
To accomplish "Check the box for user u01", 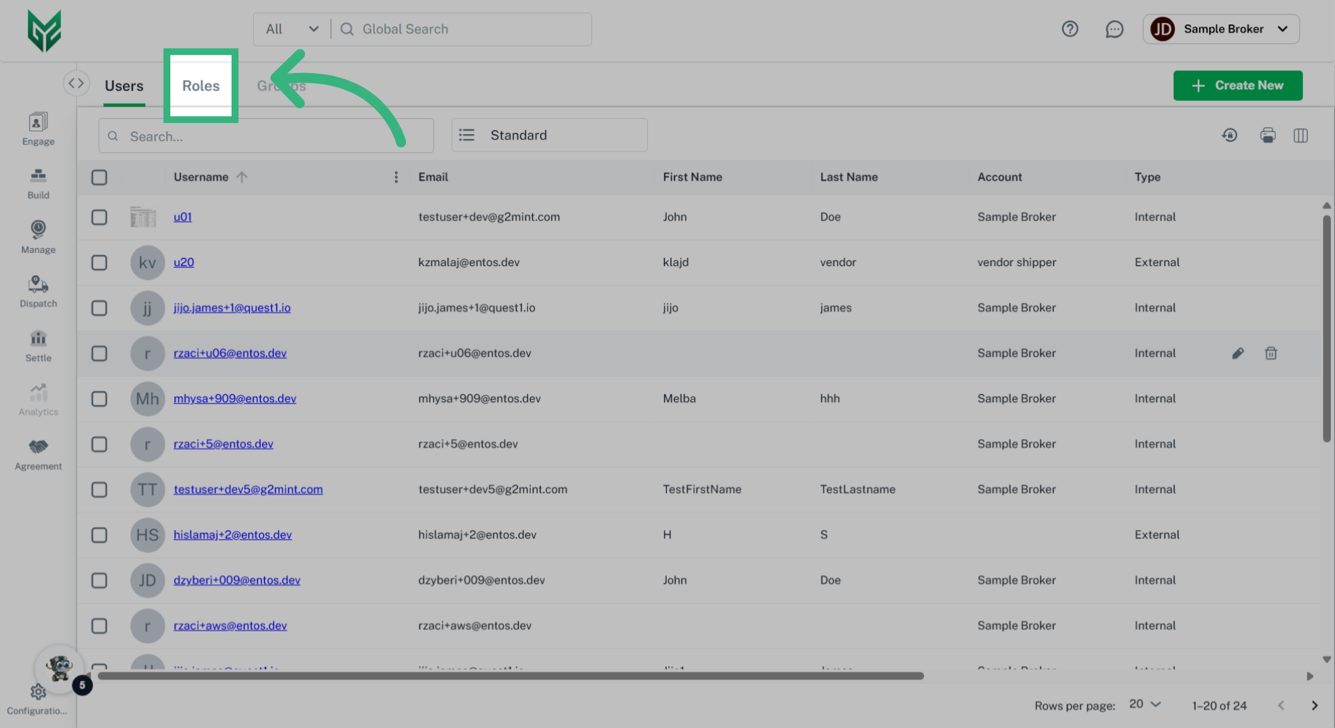I will [x=99, y=217].
